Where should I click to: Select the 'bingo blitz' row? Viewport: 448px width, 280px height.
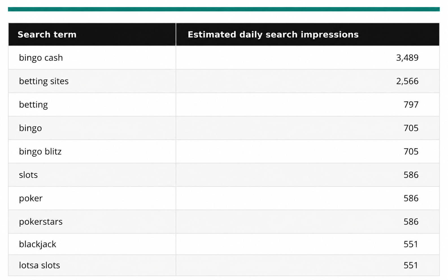coord(224,151)
